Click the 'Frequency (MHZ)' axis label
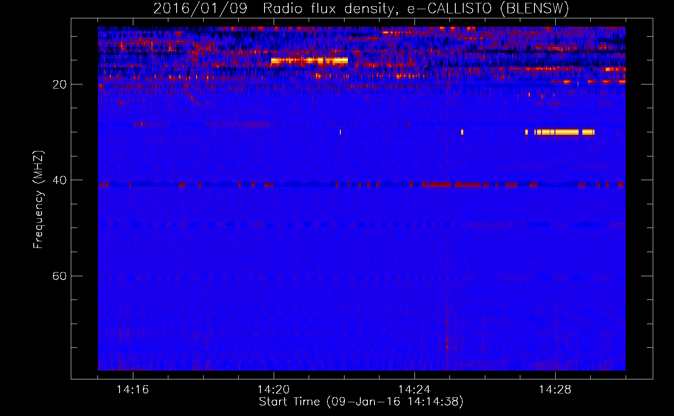The width and height of the screenshot is (674, 416). pyautogui.click(x=38, y=200)
